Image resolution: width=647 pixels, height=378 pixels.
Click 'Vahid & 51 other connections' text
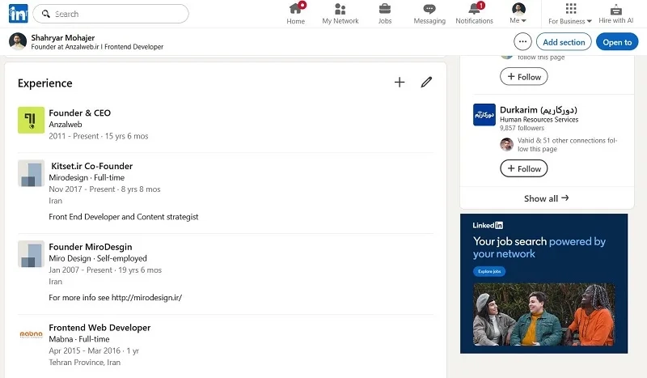tap(561, 141)
